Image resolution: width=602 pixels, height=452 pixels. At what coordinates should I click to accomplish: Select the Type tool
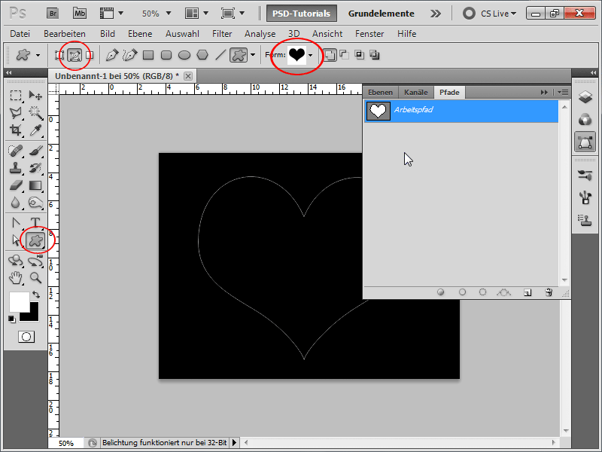click(x=35, y=223)
